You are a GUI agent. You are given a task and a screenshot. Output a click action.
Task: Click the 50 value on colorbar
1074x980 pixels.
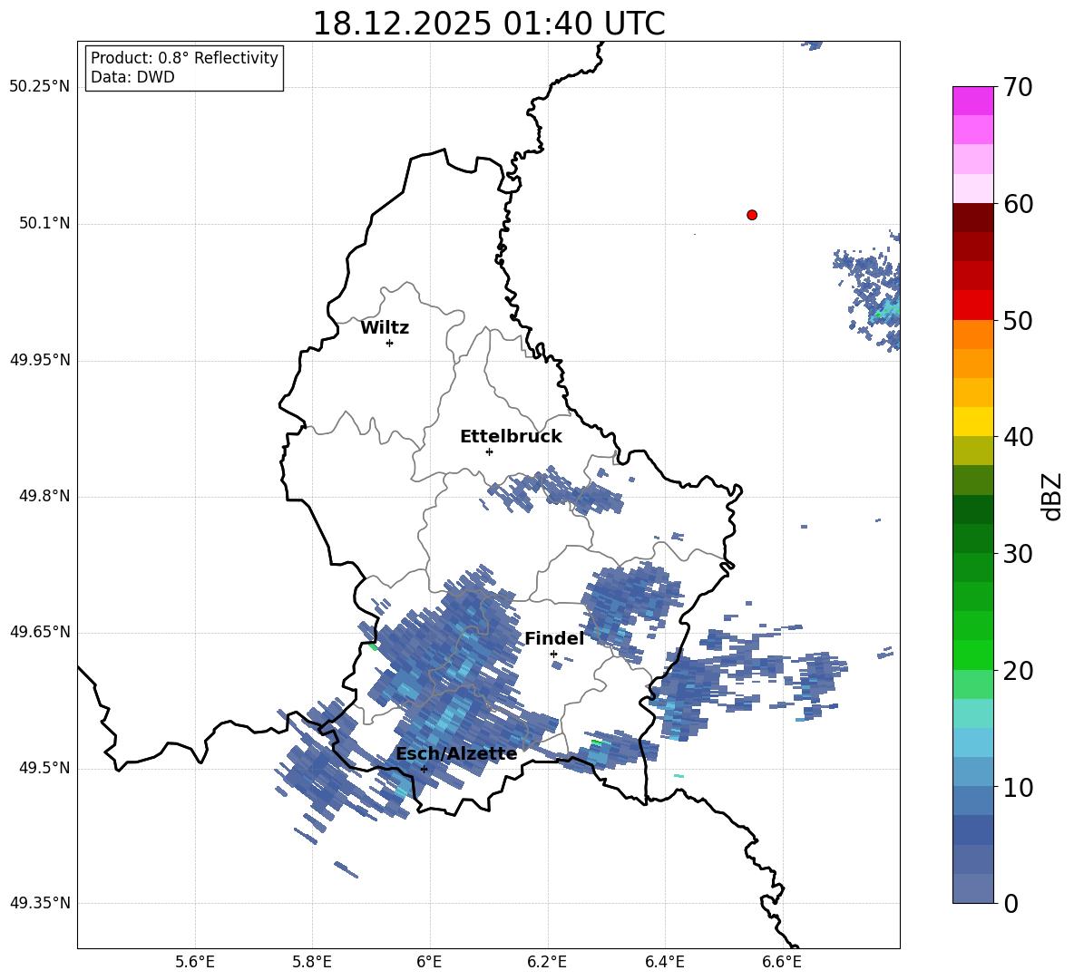(x=1017, y=320)
